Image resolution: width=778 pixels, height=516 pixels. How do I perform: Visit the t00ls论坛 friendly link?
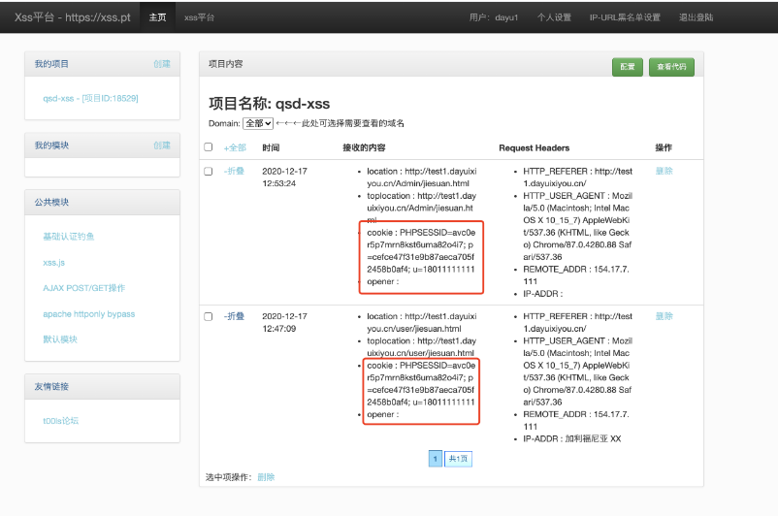pos(60,421)
